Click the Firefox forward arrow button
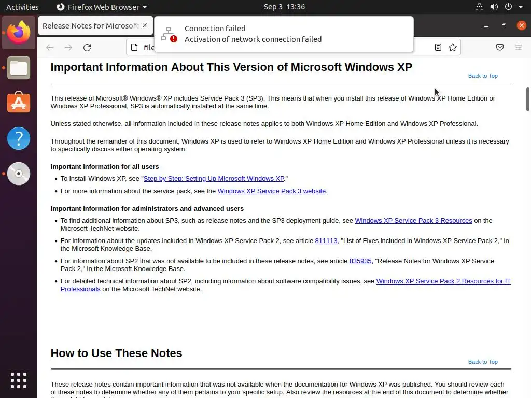The width and height of the screenshot is (531, 398). pos(68,47)
